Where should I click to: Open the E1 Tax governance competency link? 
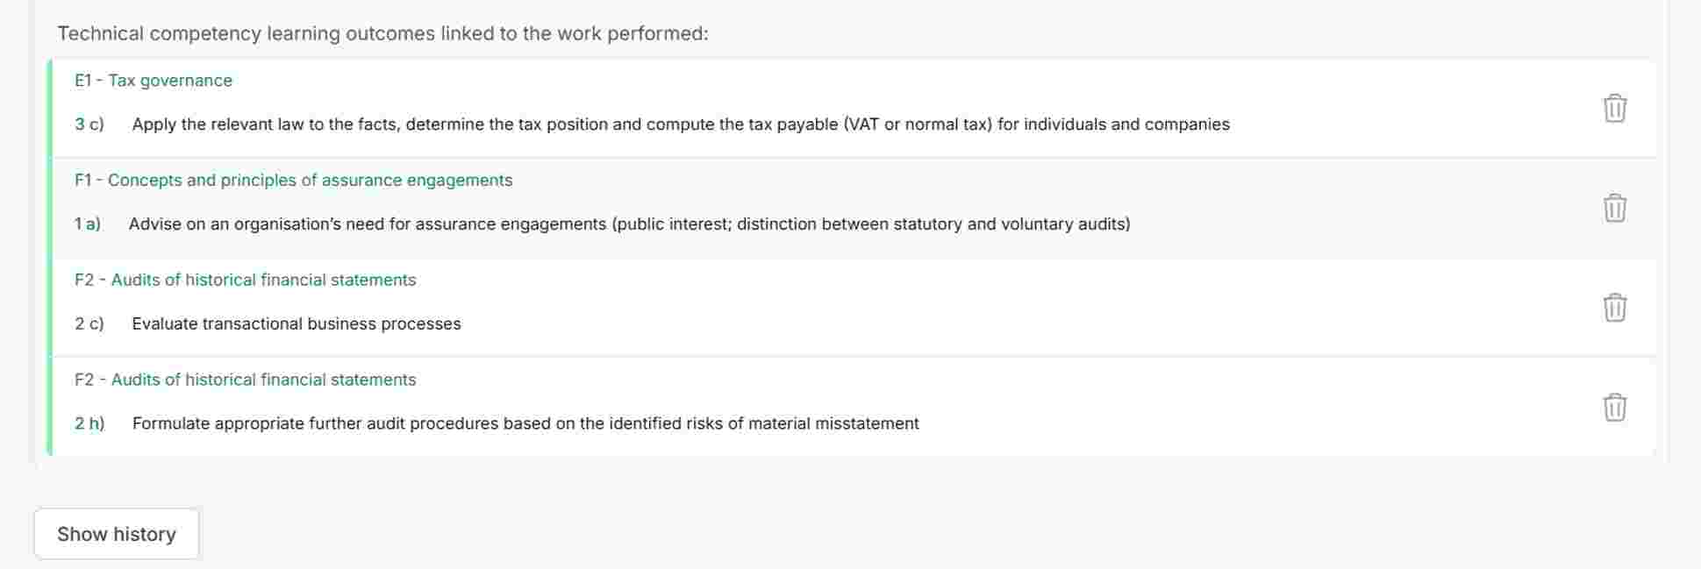click(153, 80)
